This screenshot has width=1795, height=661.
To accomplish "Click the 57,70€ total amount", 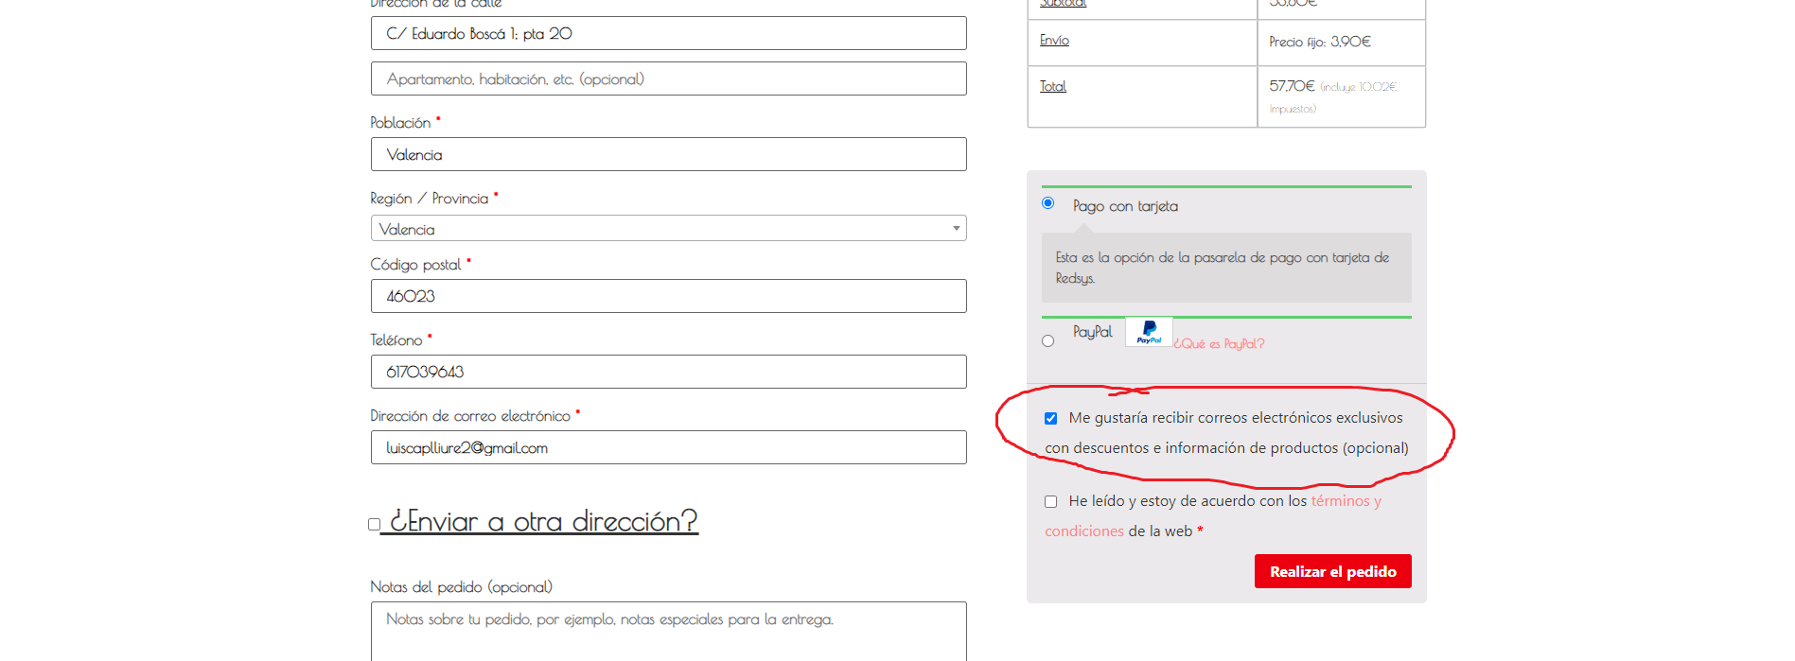I will (x=1292, y=86).
